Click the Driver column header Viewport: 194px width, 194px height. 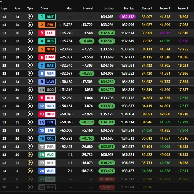(44, 9)
